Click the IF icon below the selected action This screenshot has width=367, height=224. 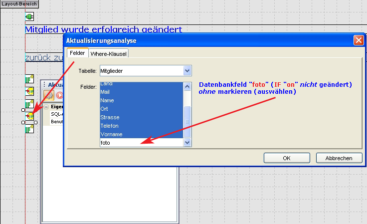pos(29,129)
